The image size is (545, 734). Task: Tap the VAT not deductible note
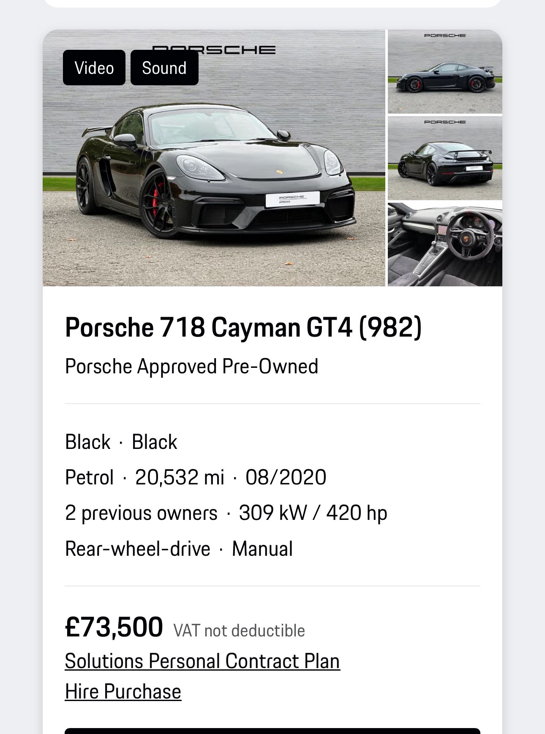coord(239,631)
